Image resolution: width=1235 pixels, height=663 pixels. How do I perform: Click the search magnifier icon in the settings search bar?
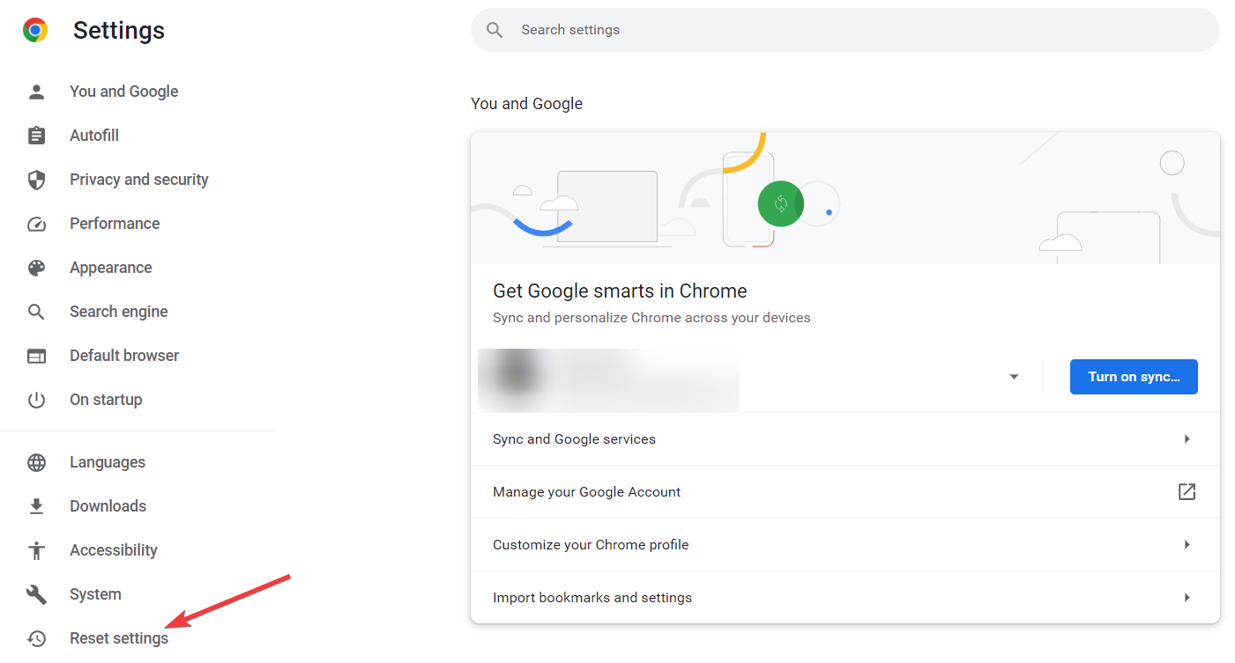[x=495, y=30]
